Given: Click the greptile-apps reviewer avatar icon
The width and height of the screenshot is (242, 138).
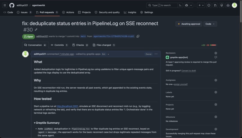Looking at the screenshot, I should [167, 57].
